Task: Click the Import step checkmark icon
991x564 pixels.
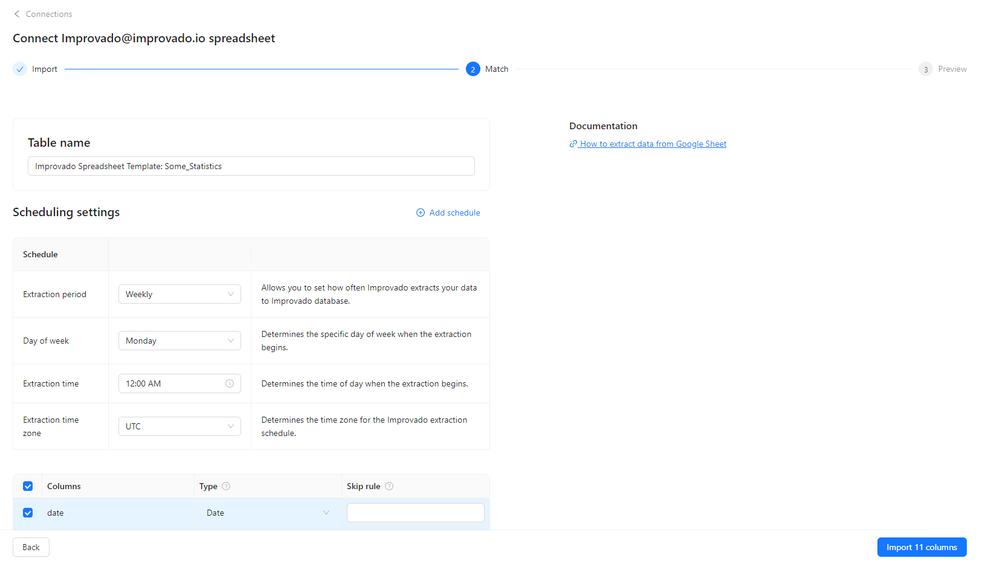Action: (20, 69)
